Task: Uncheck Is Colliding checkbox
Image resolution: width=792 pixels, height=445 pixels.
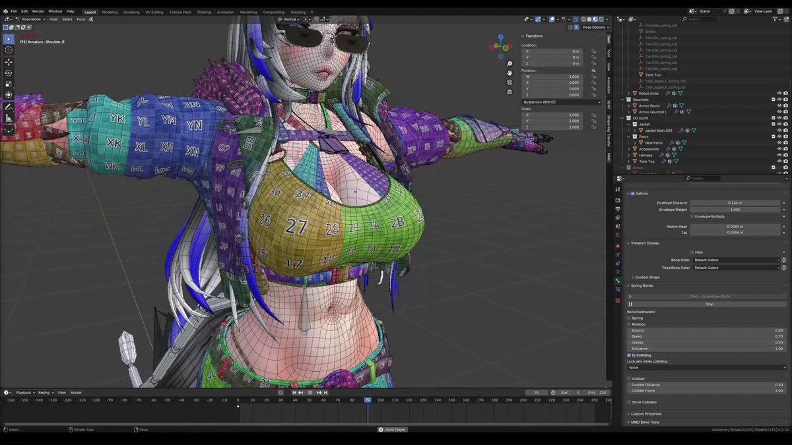Action: 629,355
